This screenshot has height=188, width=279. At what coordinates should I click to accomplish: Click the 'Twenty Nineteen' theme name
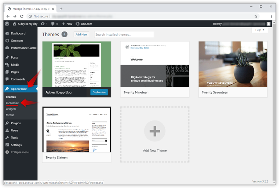[136, 92]
